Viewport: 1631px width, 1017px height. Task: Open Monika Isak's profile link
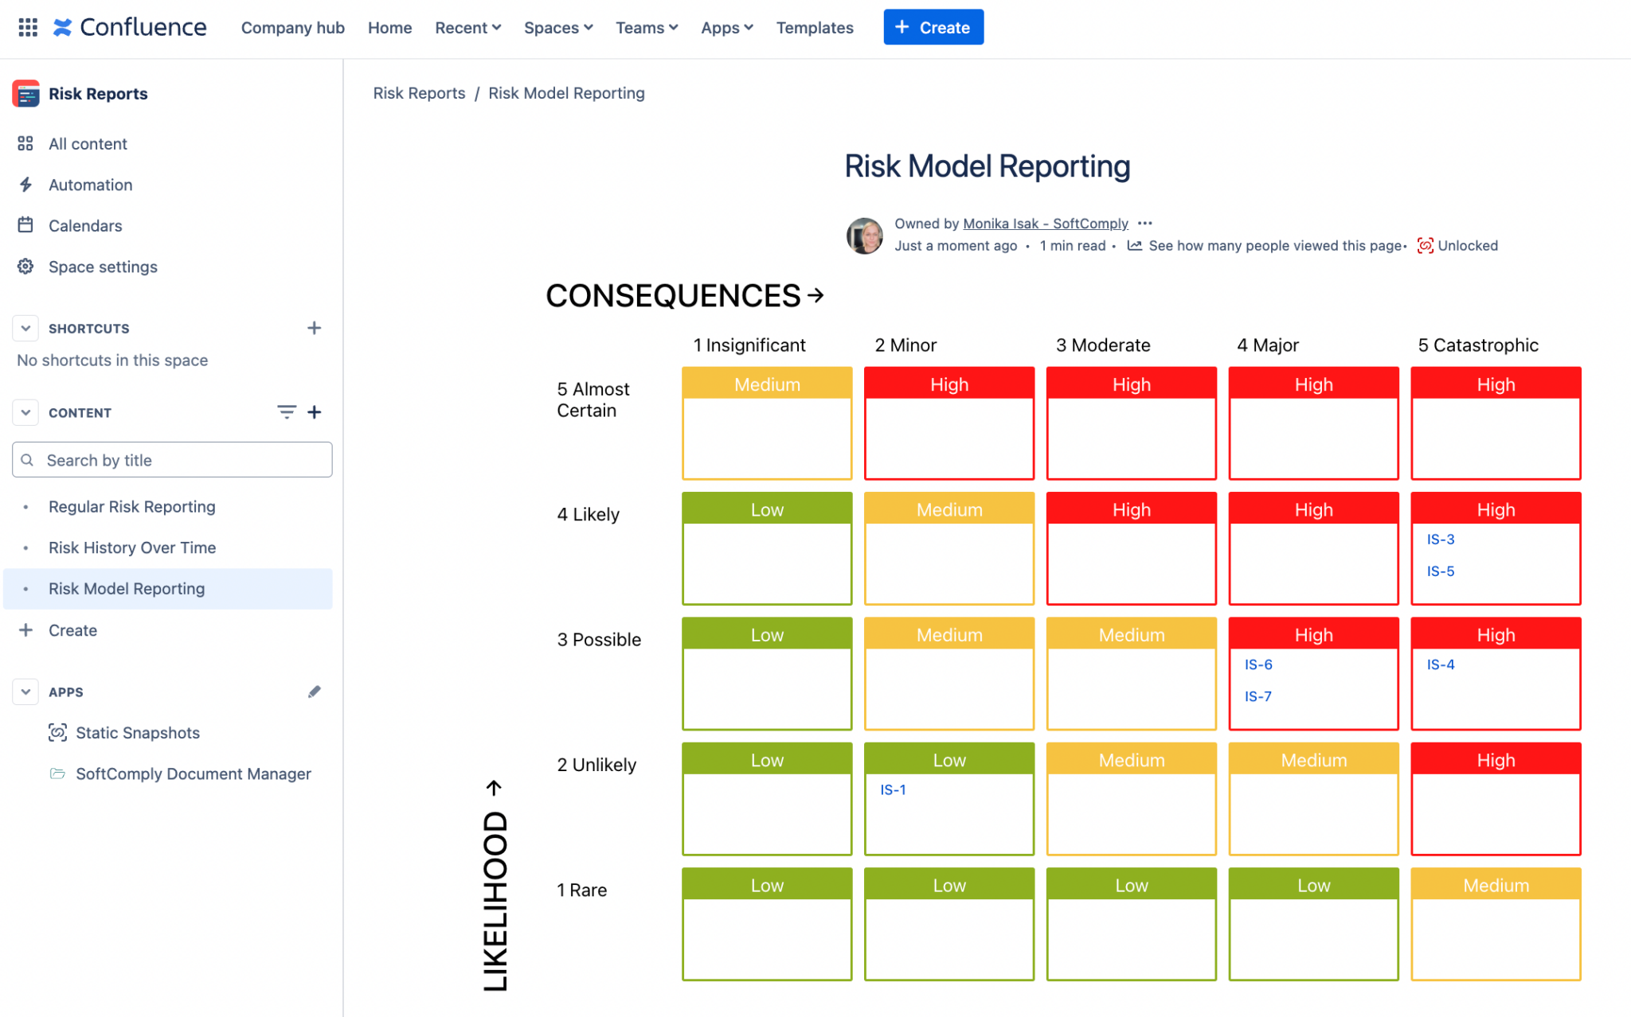click(x=1045, y=223)
